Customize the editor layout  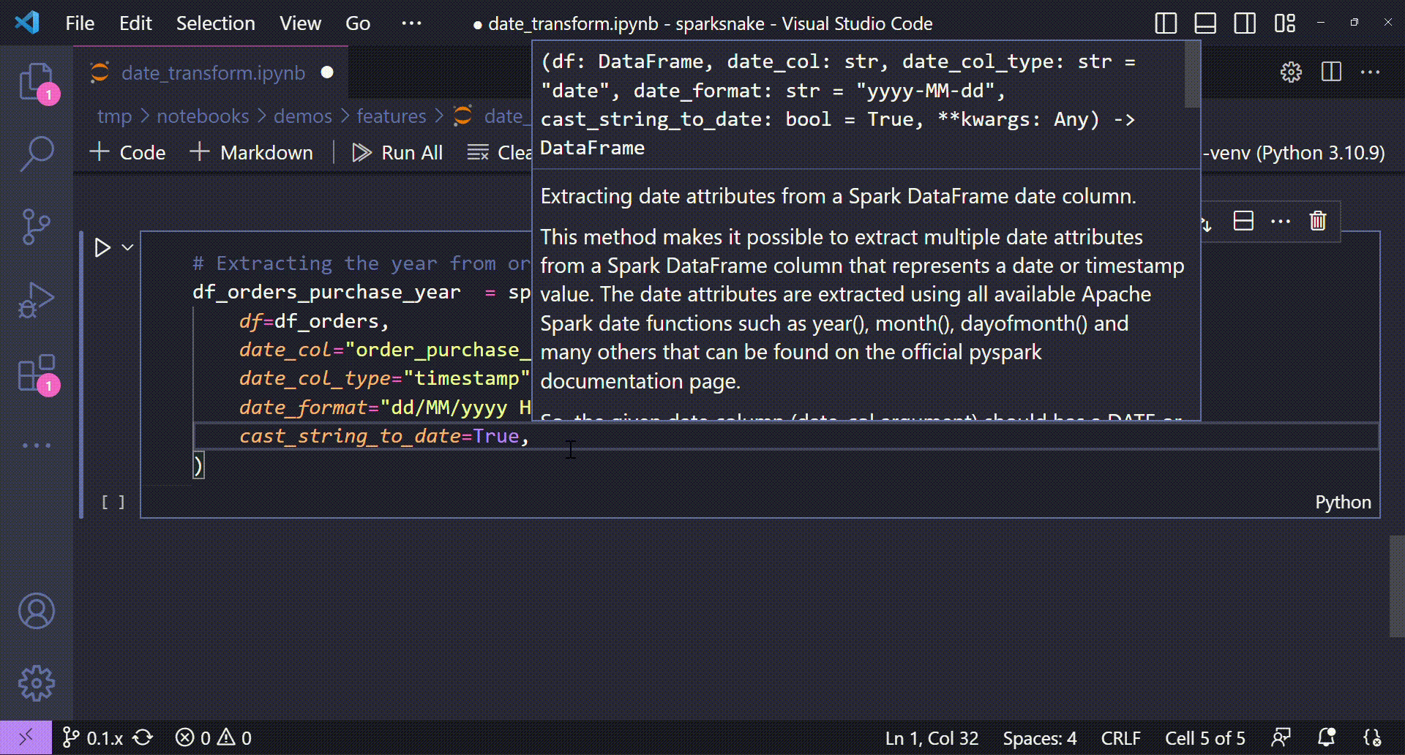coord(1284,23)
